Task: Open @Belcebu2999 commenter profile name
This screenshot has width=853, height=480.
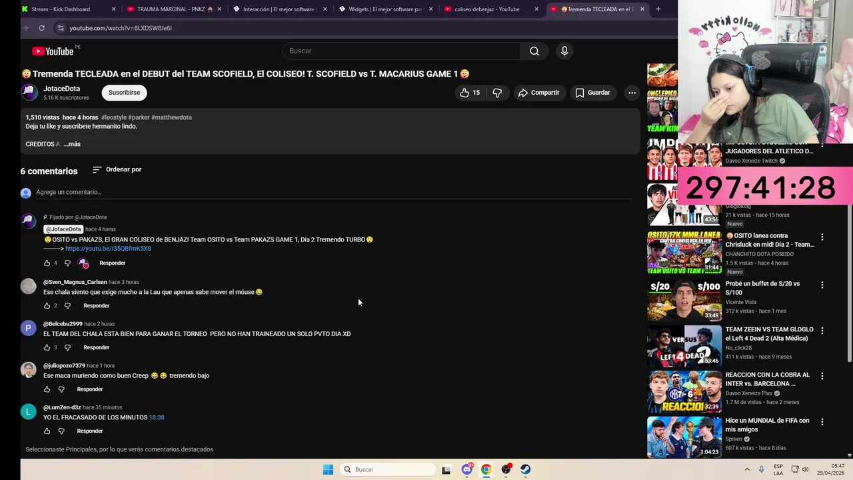Action: tap(63, 324)
